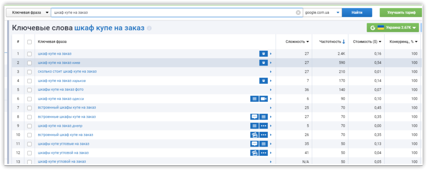
Task: Click the blue sort arrow next to Частотность
Action: click(x=344, y=42)
